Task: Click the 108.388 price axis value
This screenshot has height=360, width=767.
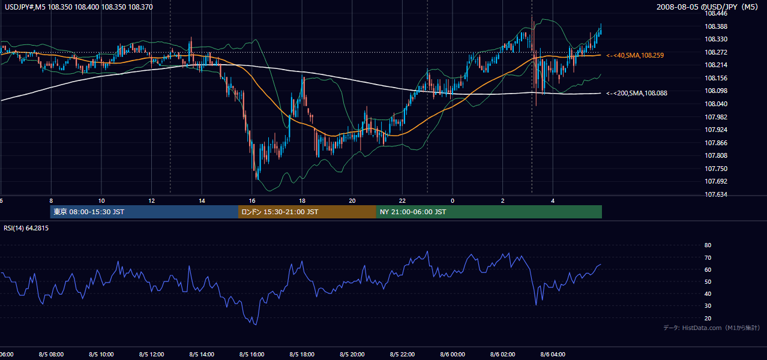Action: [715, 26]
